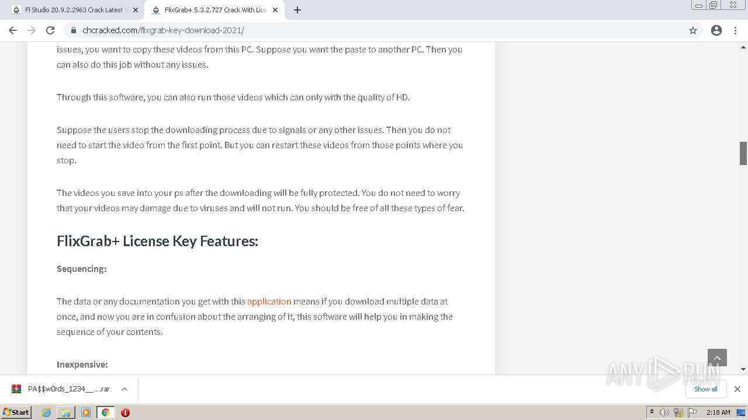
Task: Launch Internet Explorer from the taskbar
Action: click(47, 412)
